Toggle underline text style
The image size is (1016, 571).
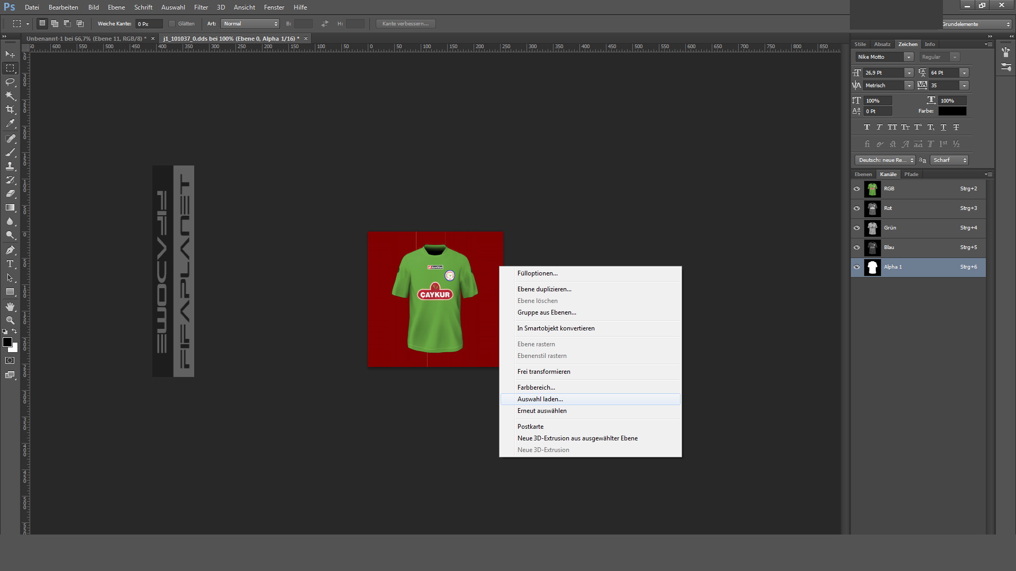(x=944, y=127)
